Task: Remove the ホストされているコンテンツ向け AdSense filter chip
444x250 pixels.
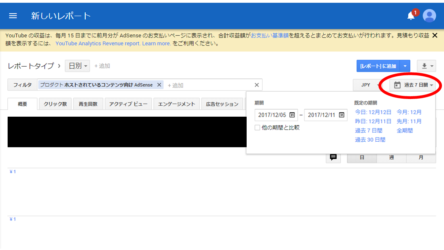Action: [159, 85]
